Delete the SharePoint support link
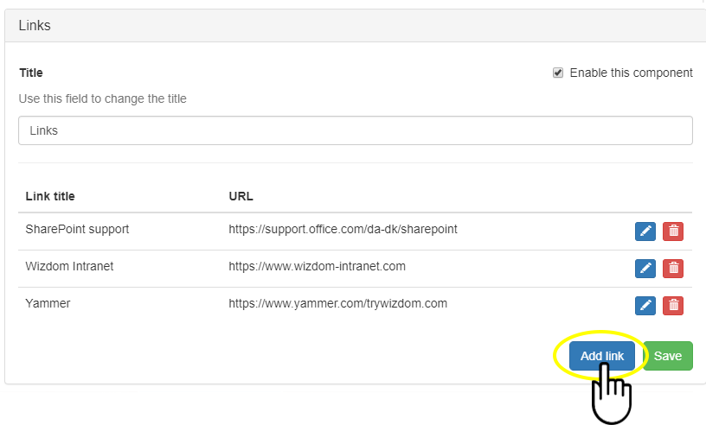 click(x=673, y=232)
